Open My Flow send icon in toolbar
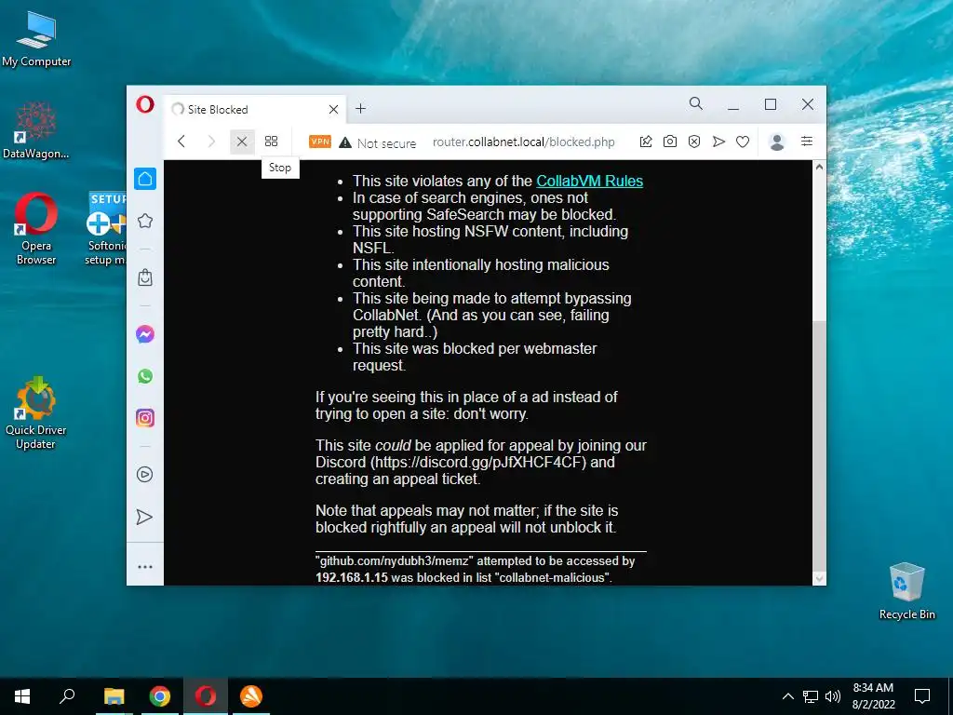Screen dimensions: 953x715 point(718,142)
